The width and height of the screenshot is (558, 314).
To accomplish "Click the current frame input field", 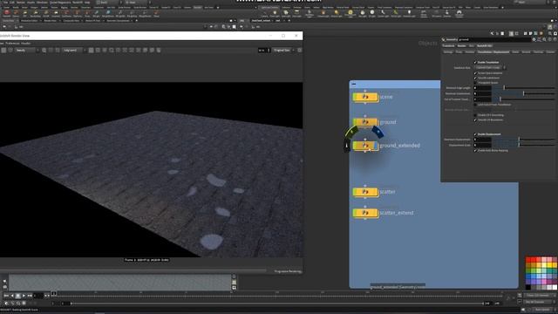I will point(37,296).
